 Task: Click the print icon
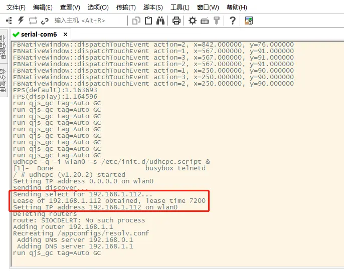click(177, 21)
